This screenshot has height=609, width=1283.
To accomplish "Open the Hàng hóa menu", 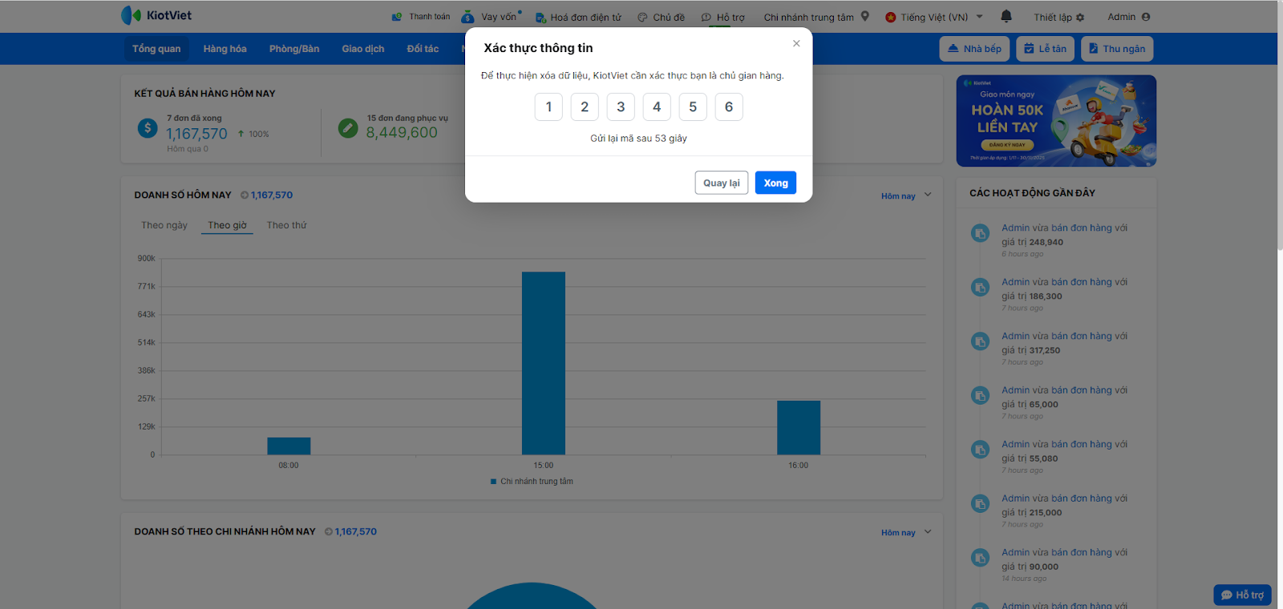I will (x=225, y=49).
